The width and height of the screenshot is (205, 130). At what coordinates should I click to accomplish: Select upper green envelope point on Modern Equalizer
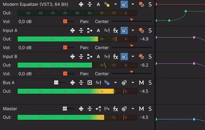(186, 11)
